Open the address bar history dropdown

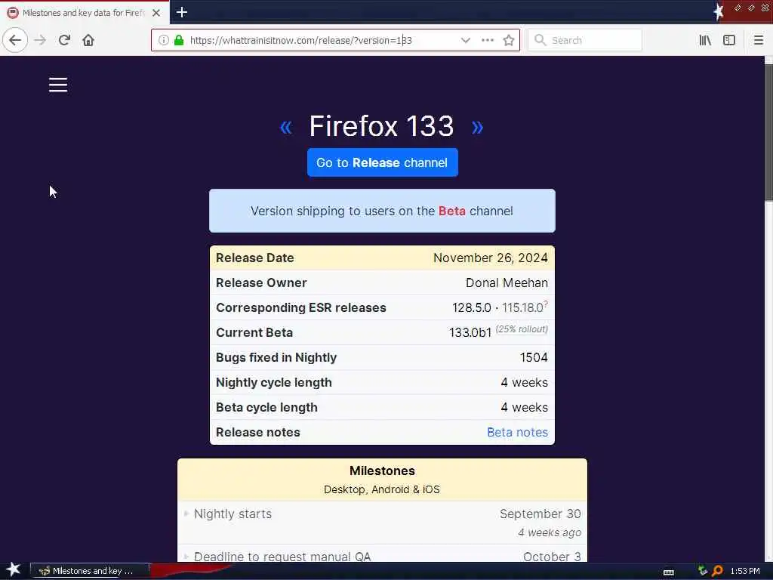[465, 40]
